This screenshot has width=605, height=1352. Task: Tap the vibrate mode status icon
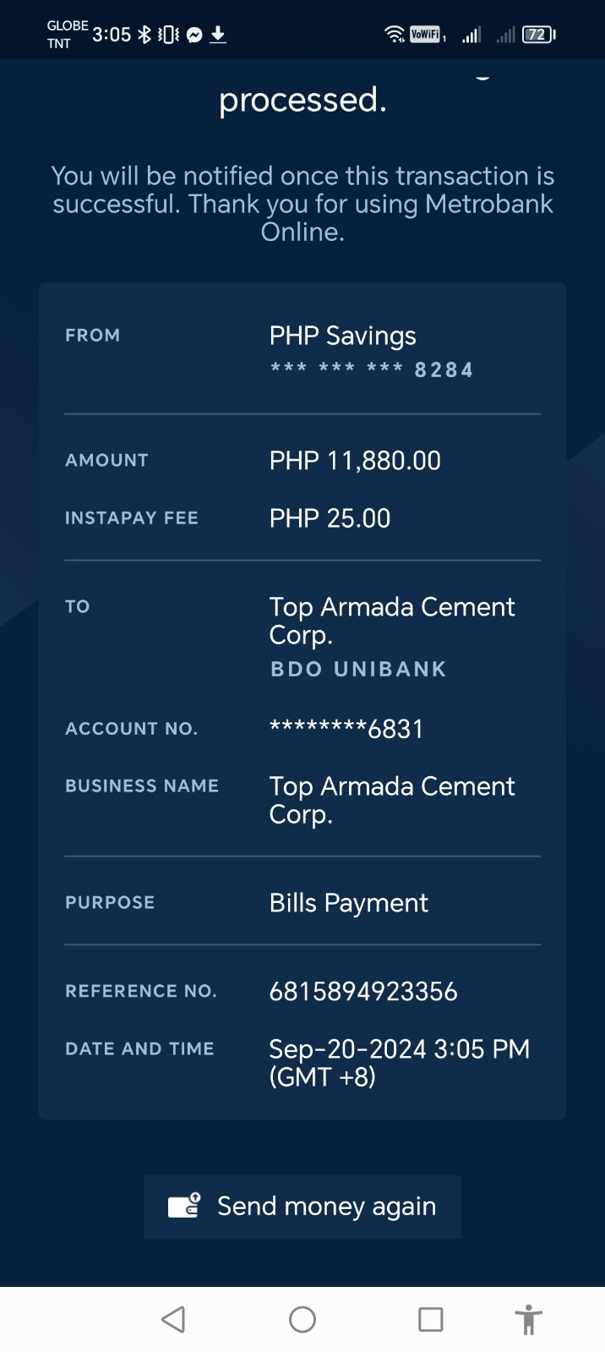click(169, 35)
